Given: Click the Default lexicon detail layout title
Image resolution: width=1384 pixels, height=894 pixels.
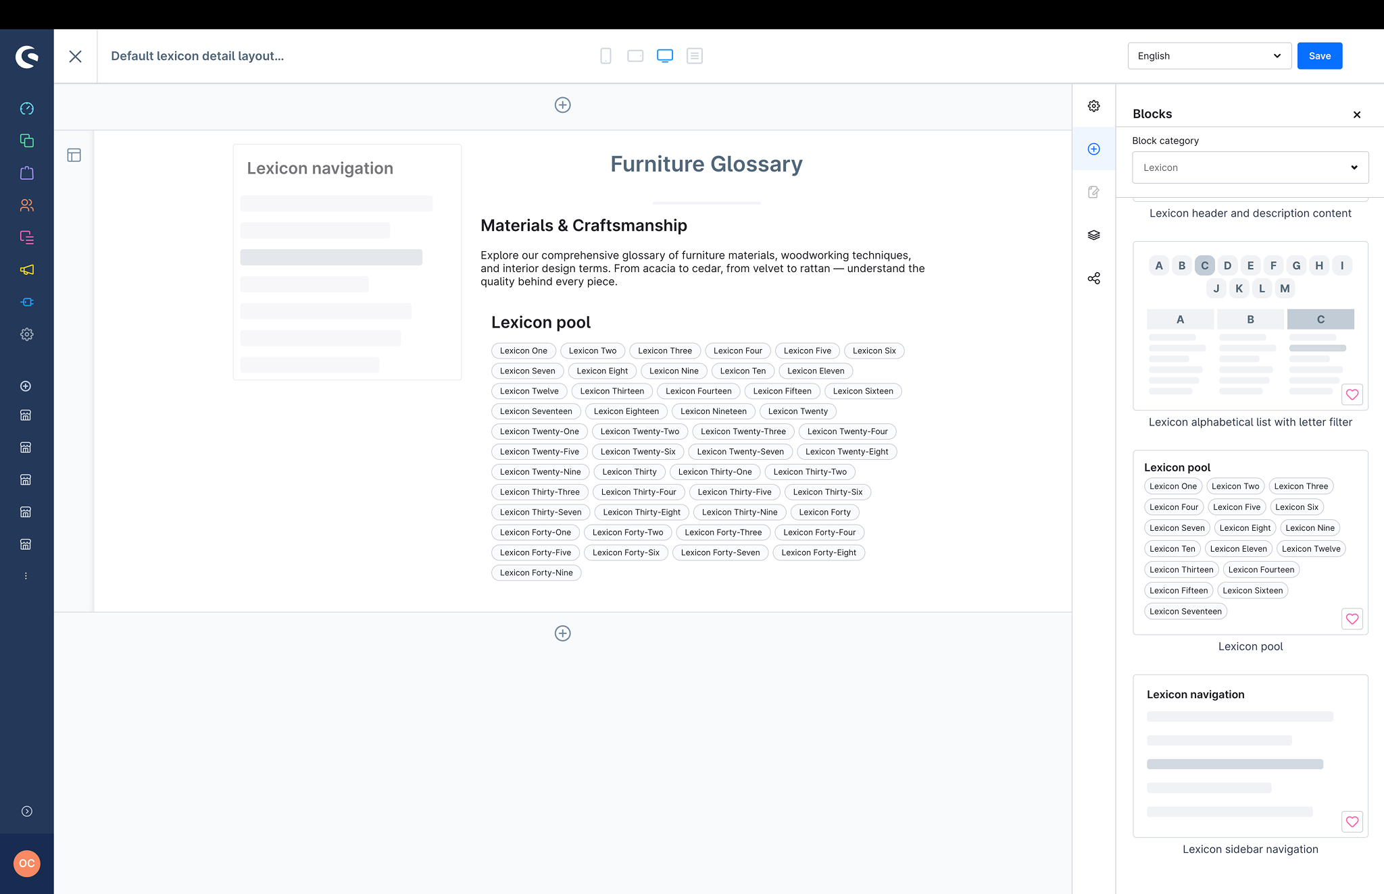Looking at the screenshot, I should pyautogui.click(x=197, y=56).
